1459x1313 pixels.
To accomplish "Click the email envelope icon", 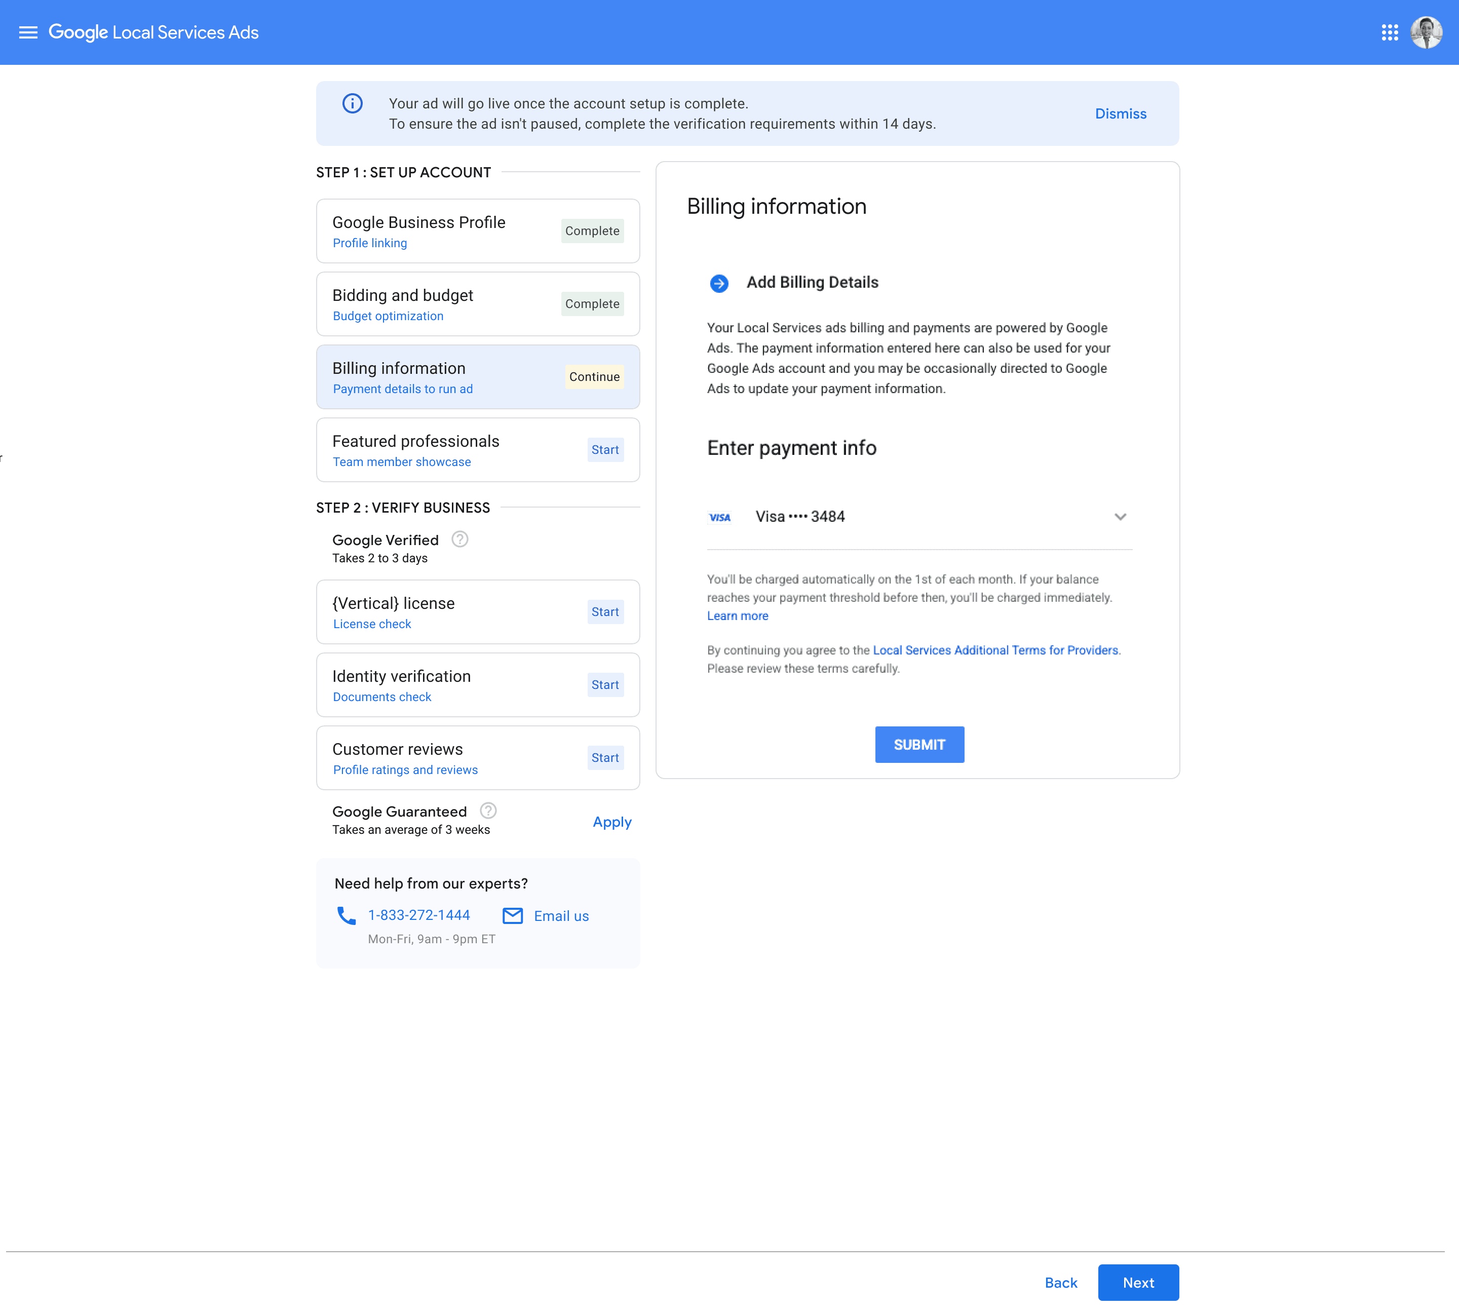I will pos(512,915).
